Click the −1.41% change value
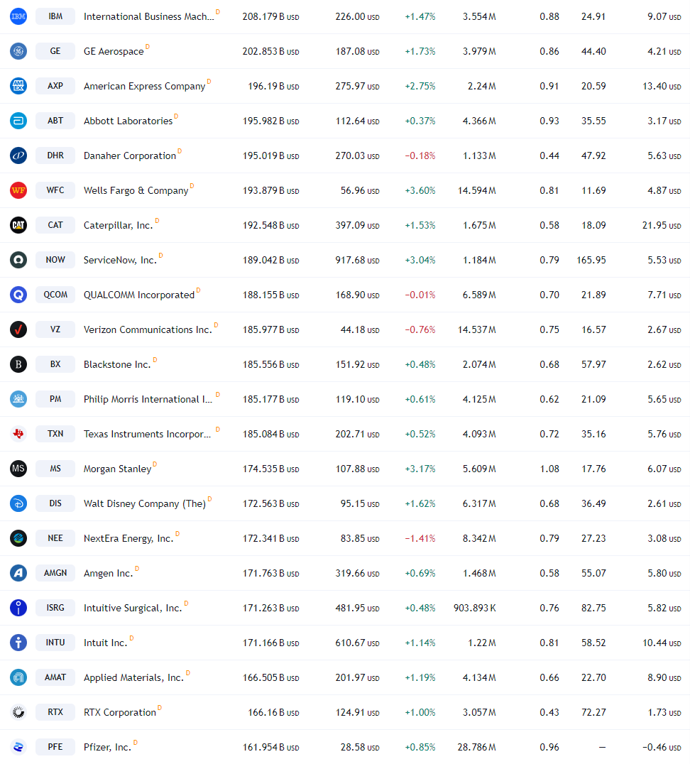This screenshot has height=764, width=690. coord(420,538)
